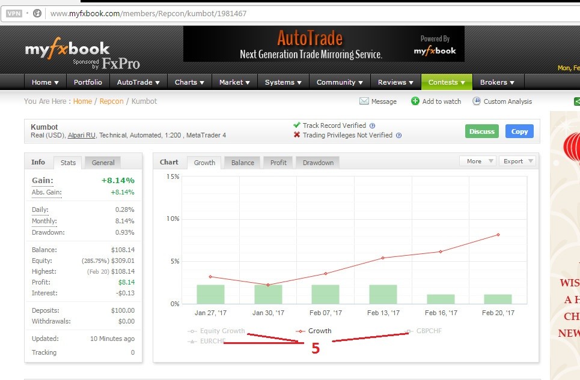
Task: Toggle Growth series in chart legend
Action: pos(314,331)
